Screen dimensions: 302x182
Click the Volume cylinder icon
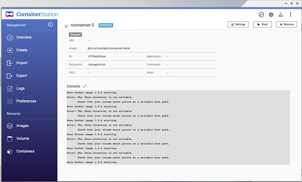point(10,139)
